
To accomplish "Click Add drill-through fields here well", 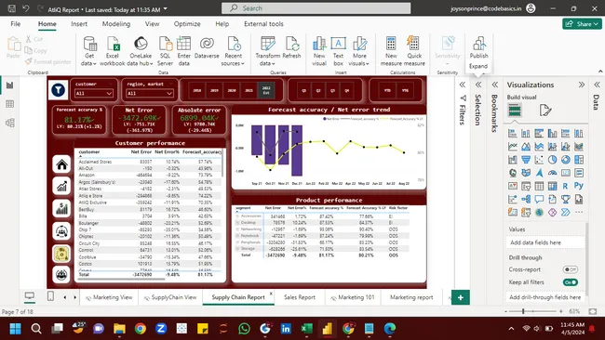I will pos(544,297).
